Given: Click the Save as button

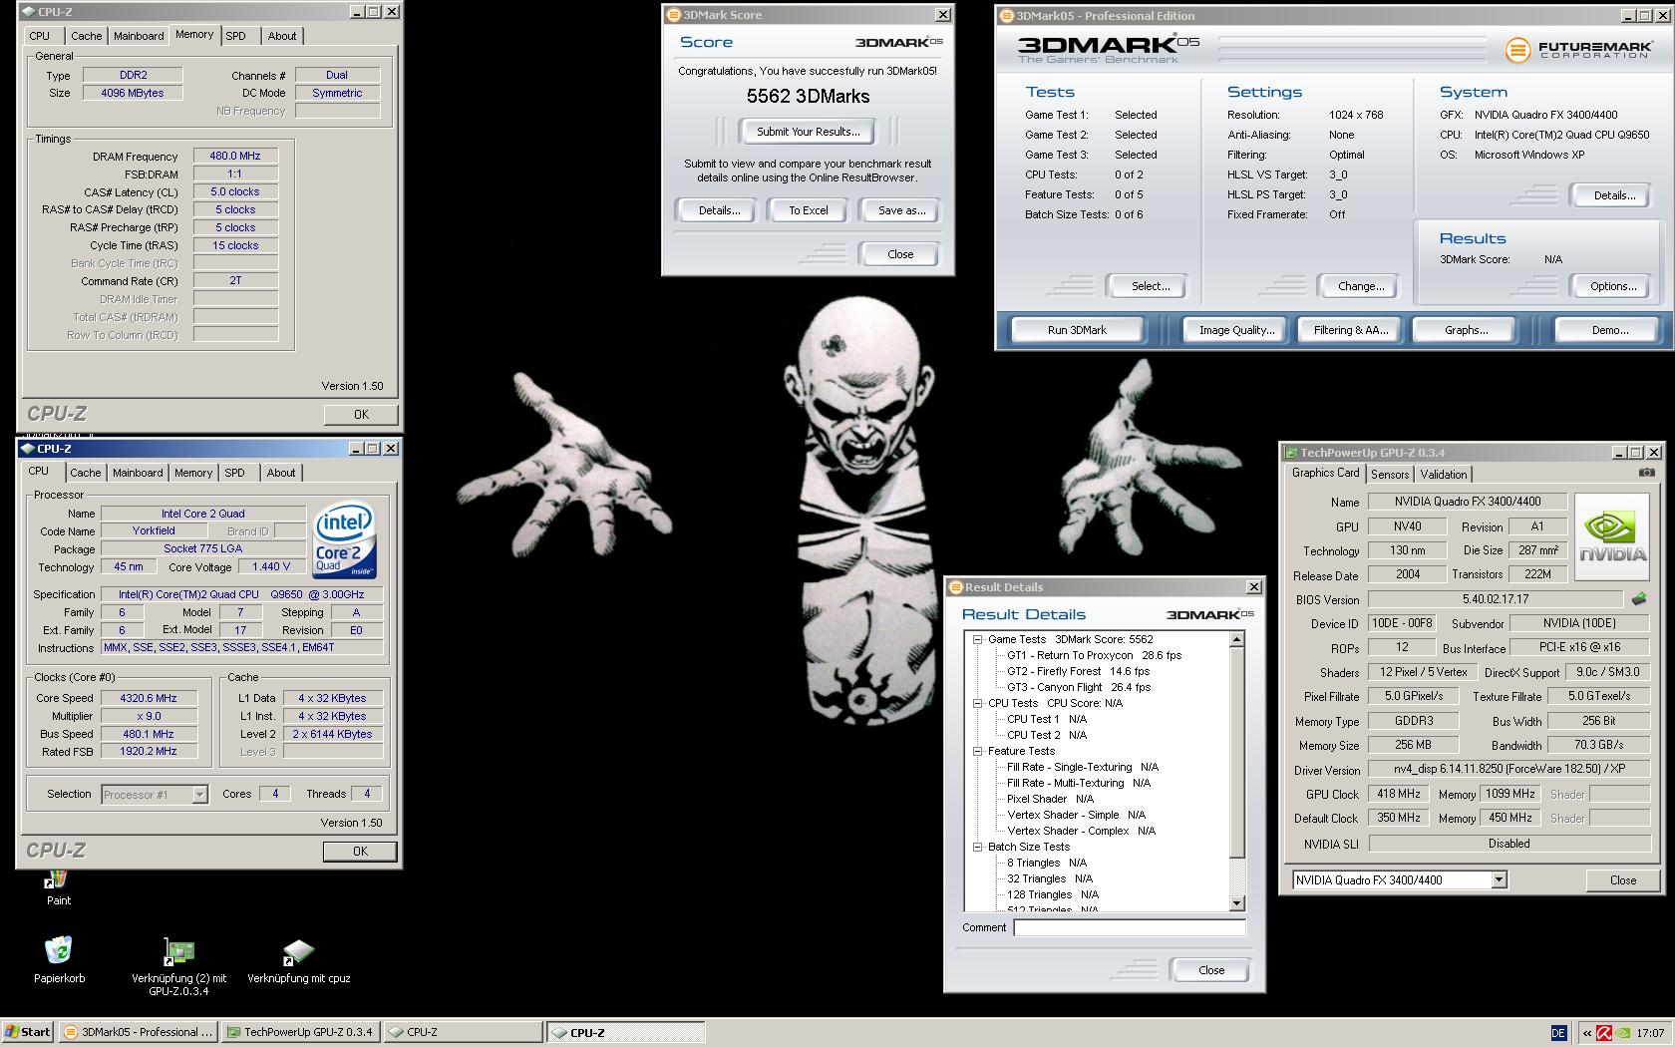Looking at the screenshot, I should tap(901, 210).
